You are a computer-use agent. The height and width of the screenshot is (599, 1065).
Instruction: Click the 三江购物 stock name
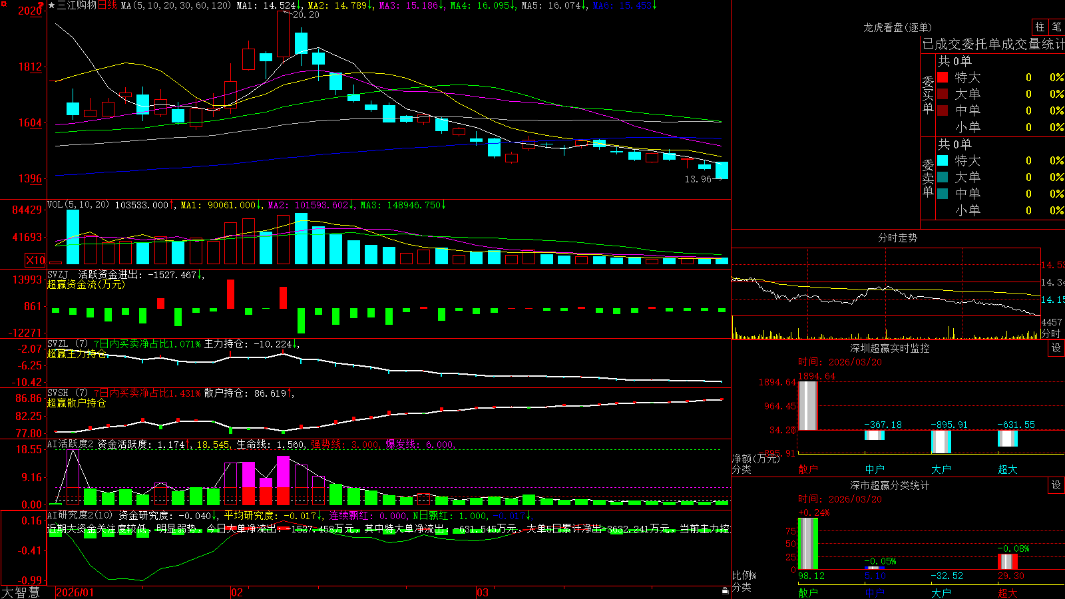pos(77,5)
